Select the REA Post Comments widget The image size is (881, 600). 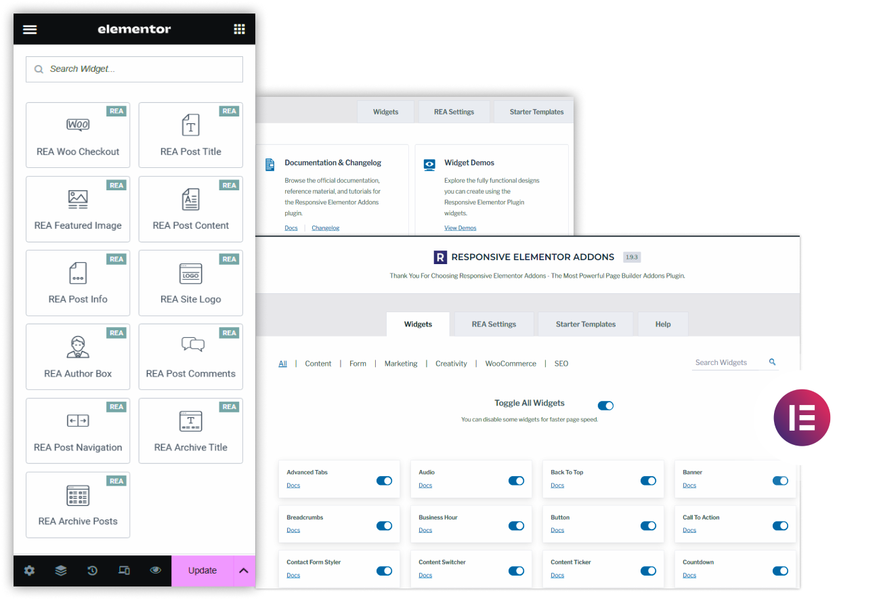[x=191, y=357]
